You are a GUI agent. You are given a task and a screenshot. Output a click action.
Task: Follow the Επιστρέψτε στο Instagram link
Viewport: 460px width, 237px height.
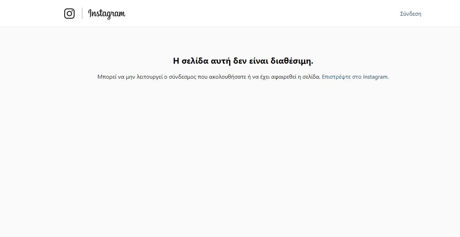355,77
